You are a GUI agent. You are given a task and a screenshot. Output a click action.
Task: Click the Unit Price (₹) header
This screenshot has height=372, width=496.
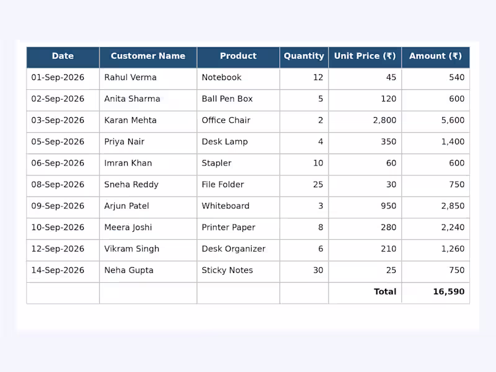coord(365,57)
